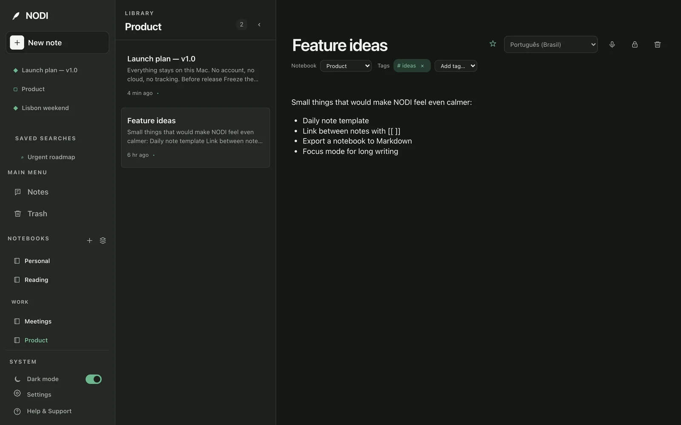681x425 pixels.
Task: Start voice dictation with microphone icon
Action: [x=612, y=45]
